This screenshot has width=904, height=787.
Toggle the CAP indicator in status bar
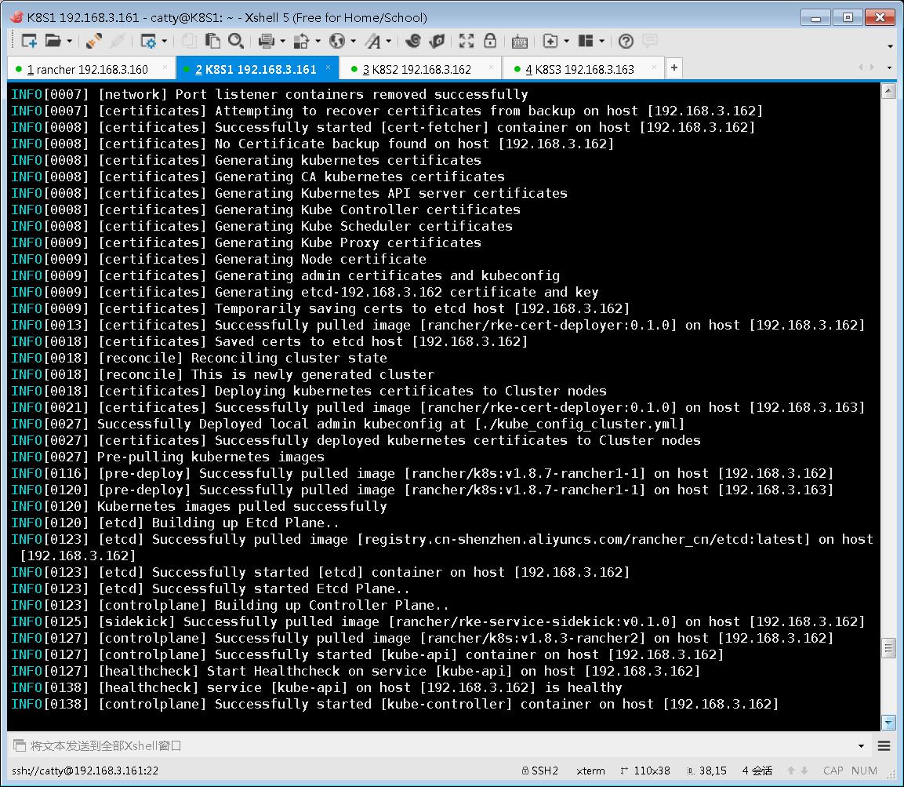click(x=833, y=771)
